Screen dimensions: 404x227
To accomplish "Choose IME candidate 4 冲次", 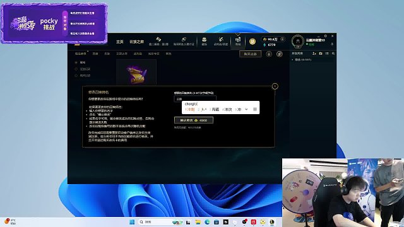I will coord(227,110).
